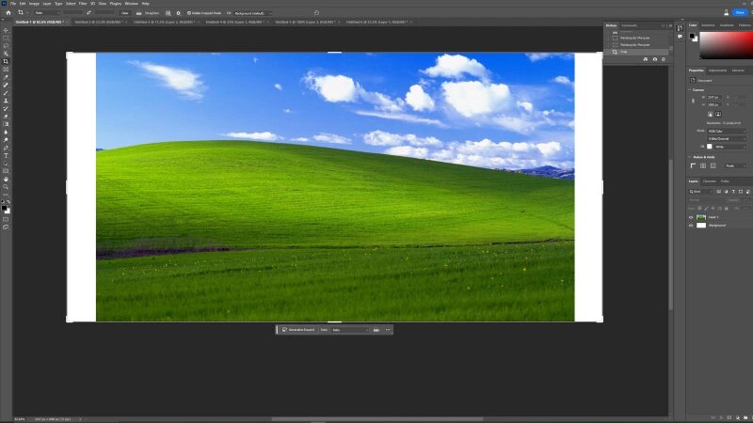Click the Layer 1 thumbnail

[x=701, y=217]
